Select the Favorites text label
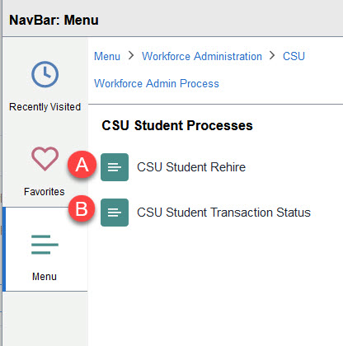This screenshot has height=346, width=343. (45, 191)
